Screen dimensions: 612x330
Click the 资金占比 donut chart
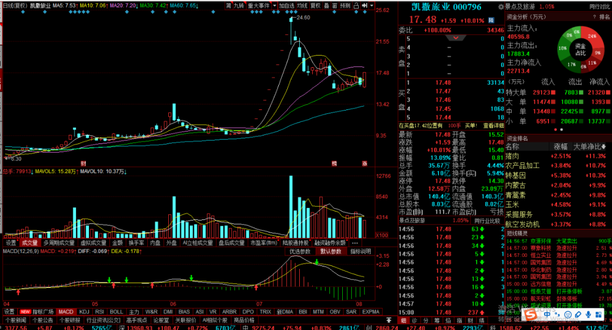click(x=580, y=49)
